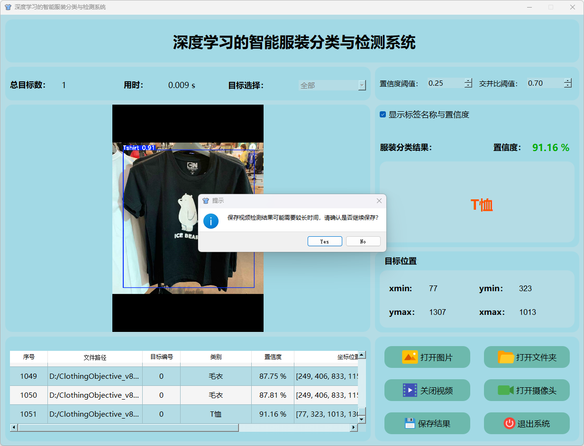Click the blue info icon in dialog
This screenshot has height=446, width=584.
(x=211, y=221)
